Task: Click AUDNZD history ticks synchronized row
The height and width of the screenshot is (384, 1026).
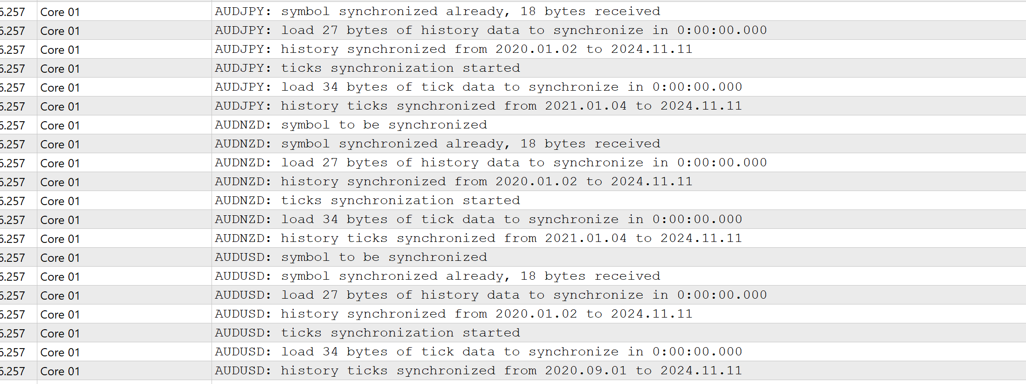Action: pos(513,238)
